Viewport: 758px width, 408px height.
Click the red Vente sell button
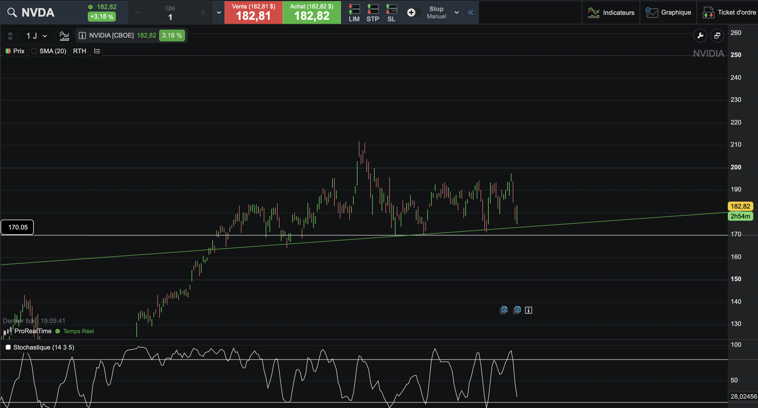point(253,13)
